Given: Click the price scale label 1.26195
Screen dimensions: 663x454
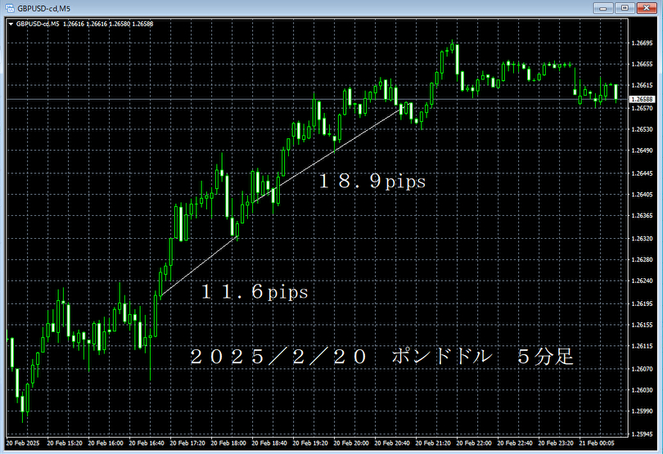Looking at the screenshot, I should coord(642,304).
